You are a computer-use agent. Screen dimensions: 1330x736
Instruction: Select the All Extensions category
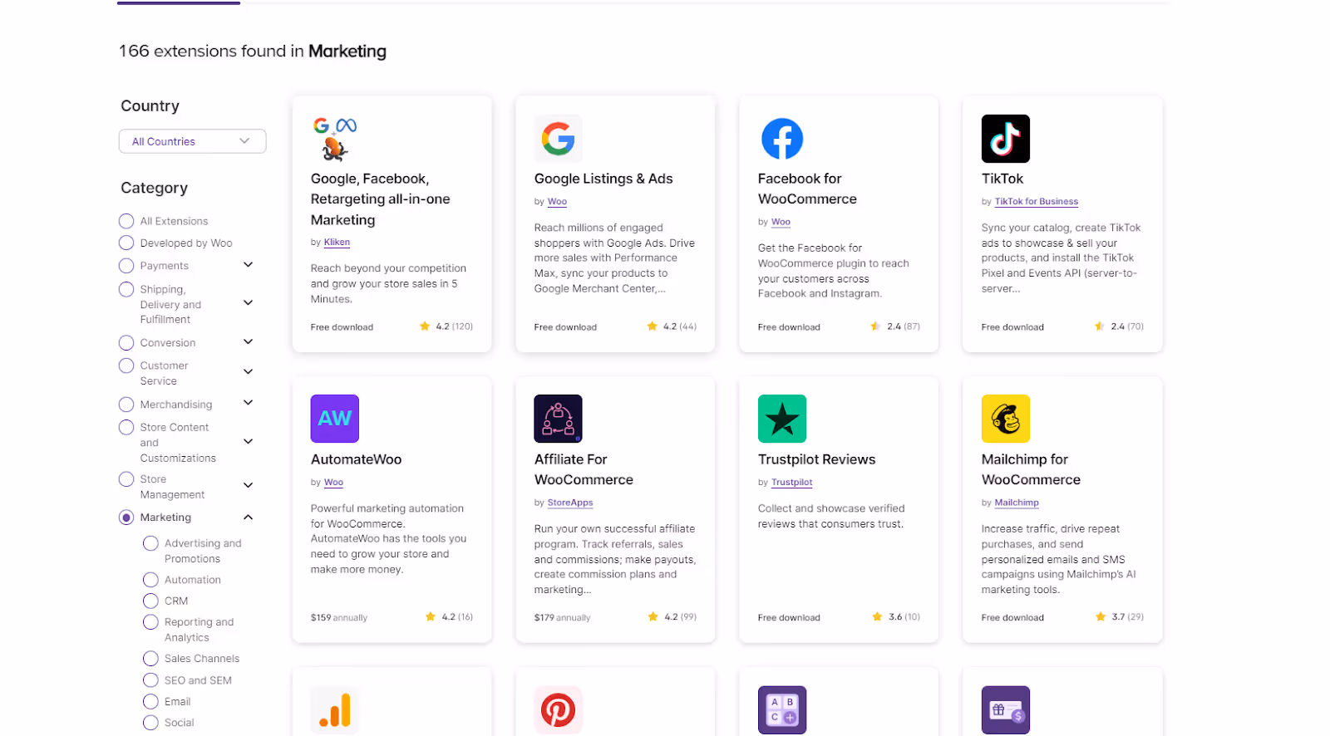(x=126, y=221)
